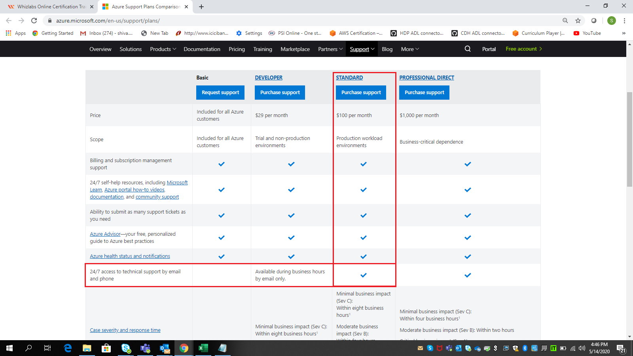Click Purchase support under PROFESSIONAL DIRECT
Image resolution: width=633 pixels, height=356 pixels.
tap(425, 93)
